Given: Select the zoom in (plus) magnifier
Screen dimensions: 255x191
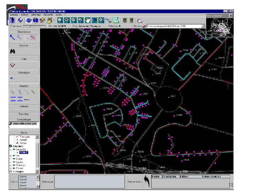Looking at the screenshot, I should click(x=67, y=21).
